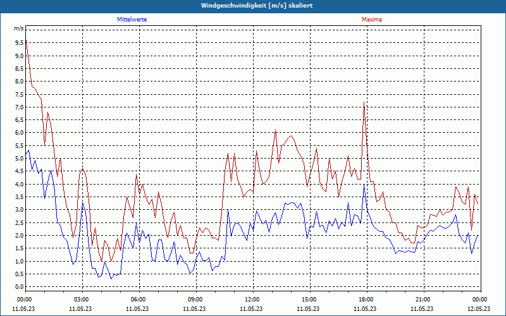
Task: Click the '6,0' y-axis value
Action: [20, 133]
